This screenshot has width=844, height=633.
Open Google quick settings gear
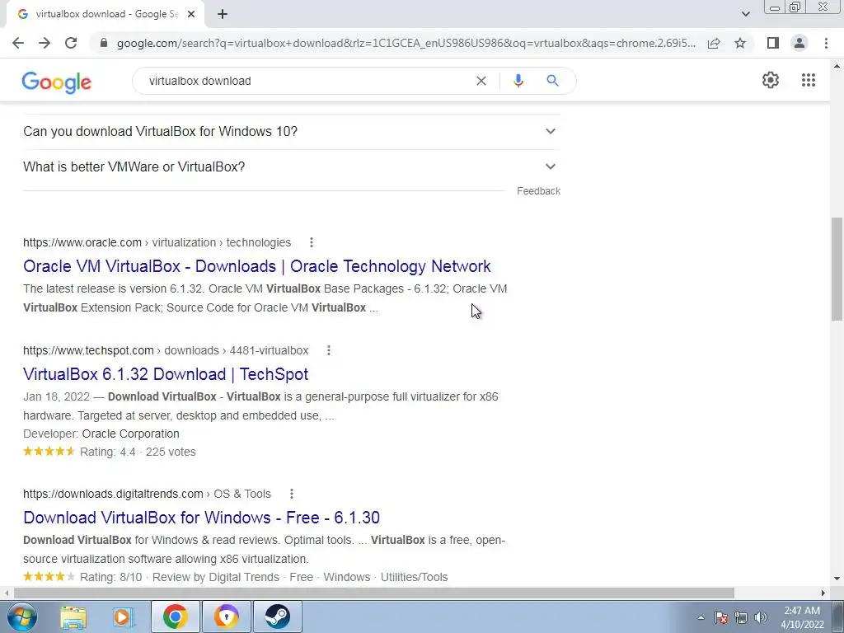coord(771,80)
